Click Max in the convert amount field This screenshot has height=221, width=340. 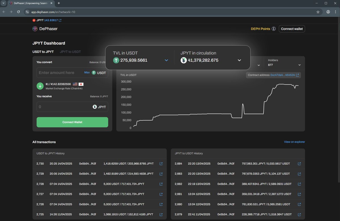[x=87, y=73]
